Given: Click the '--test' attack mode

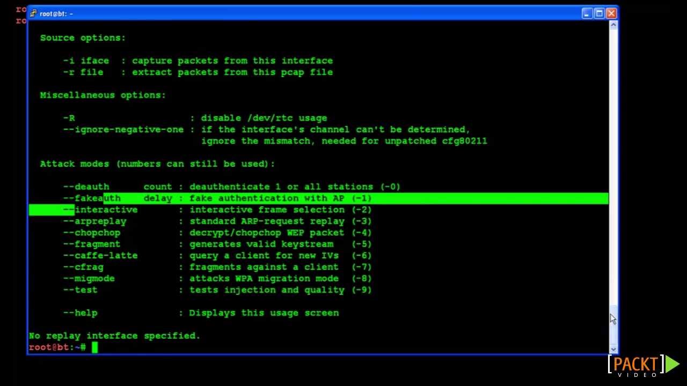Looking at the screenshot, I should [80, 290].
